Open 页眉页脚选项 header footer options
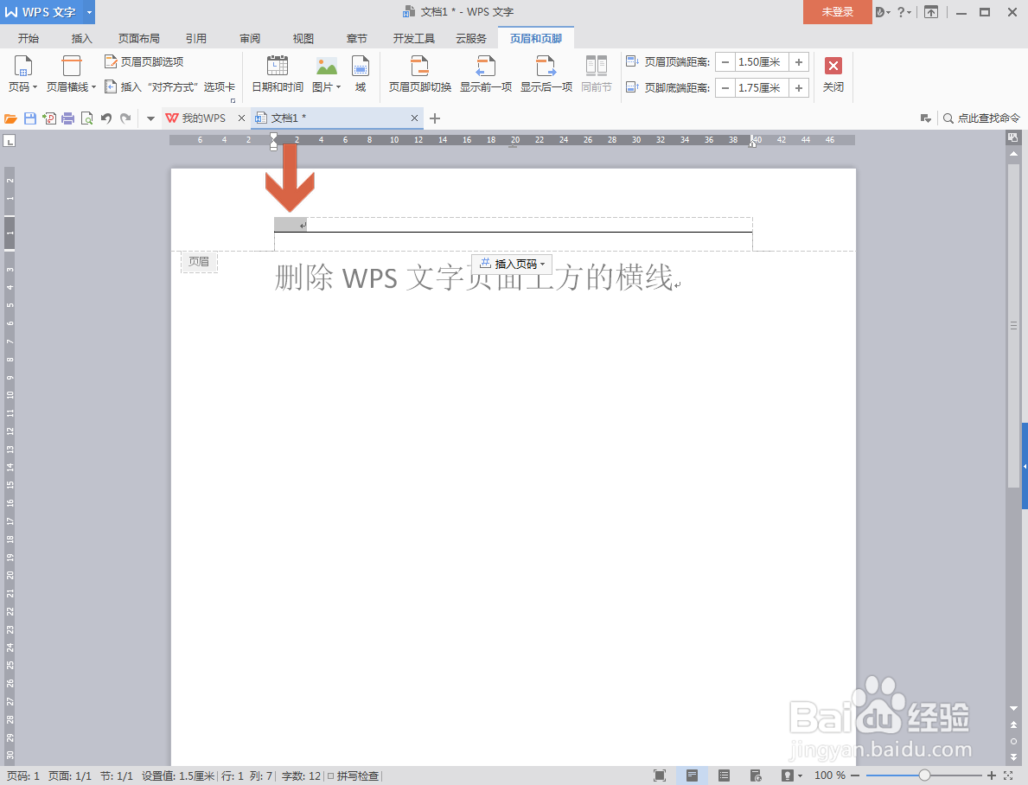Screen dimensions: 1028x785 (144, 61)
